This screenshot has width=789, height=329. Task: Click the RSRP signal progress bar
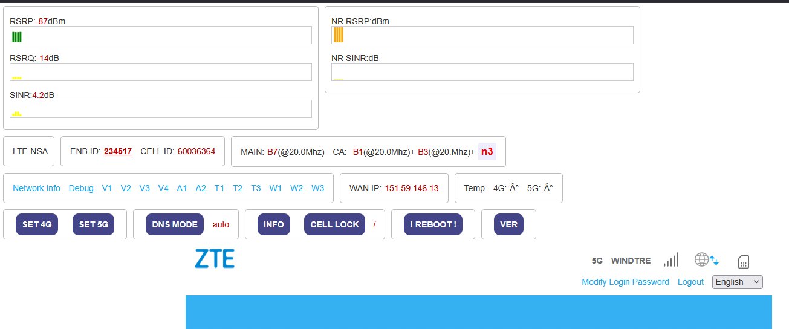click(161, 35)
